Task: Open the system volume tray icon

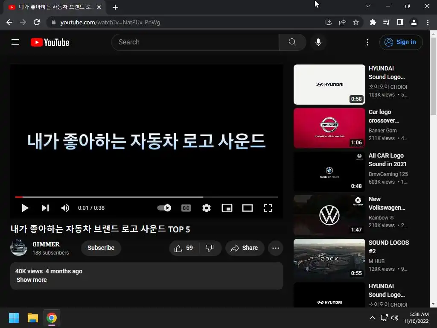Action: pyautogui.click(x=395, y=318)
